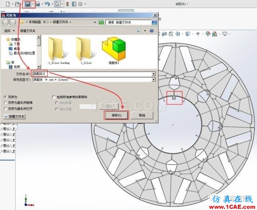Click the 新建文件夹 new folder button
This screenshot has height=210, width=257.
tap(28, 31)
